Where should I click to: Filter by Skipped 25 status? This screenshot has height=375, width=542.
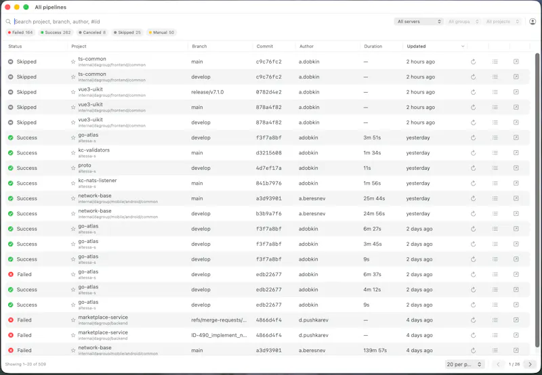127,32
